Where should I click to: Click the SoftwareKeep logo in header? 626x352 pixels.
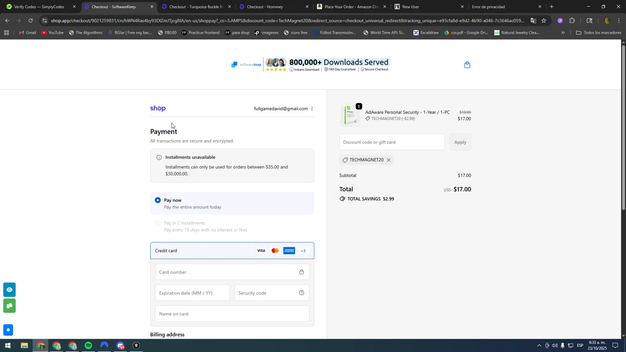pos(246,65)
